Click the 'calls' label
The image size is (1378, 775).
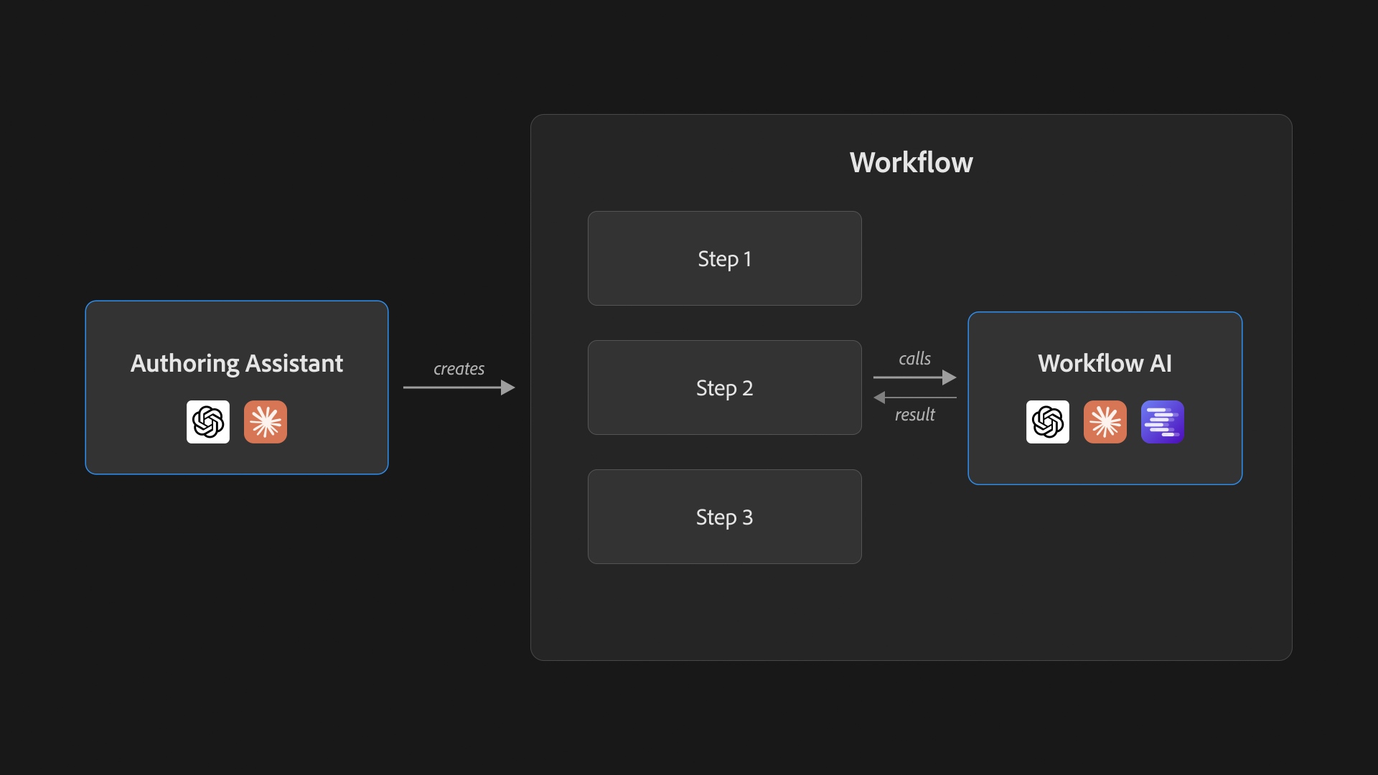click(915, 358)
